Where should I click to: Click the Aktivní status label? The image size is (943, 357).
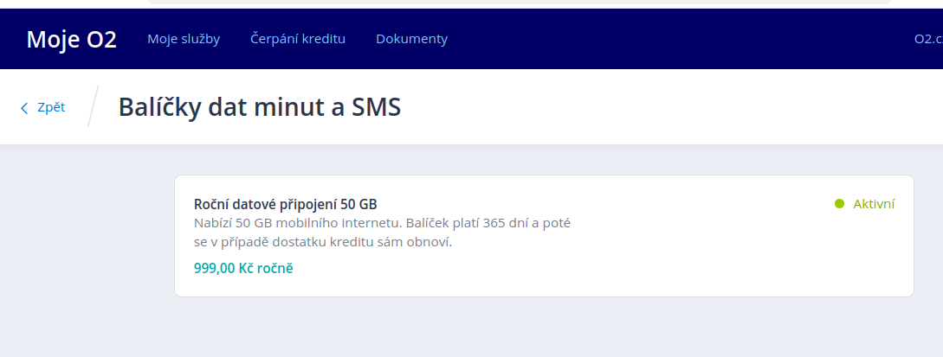pyautogui.click(x=874, y=204)
